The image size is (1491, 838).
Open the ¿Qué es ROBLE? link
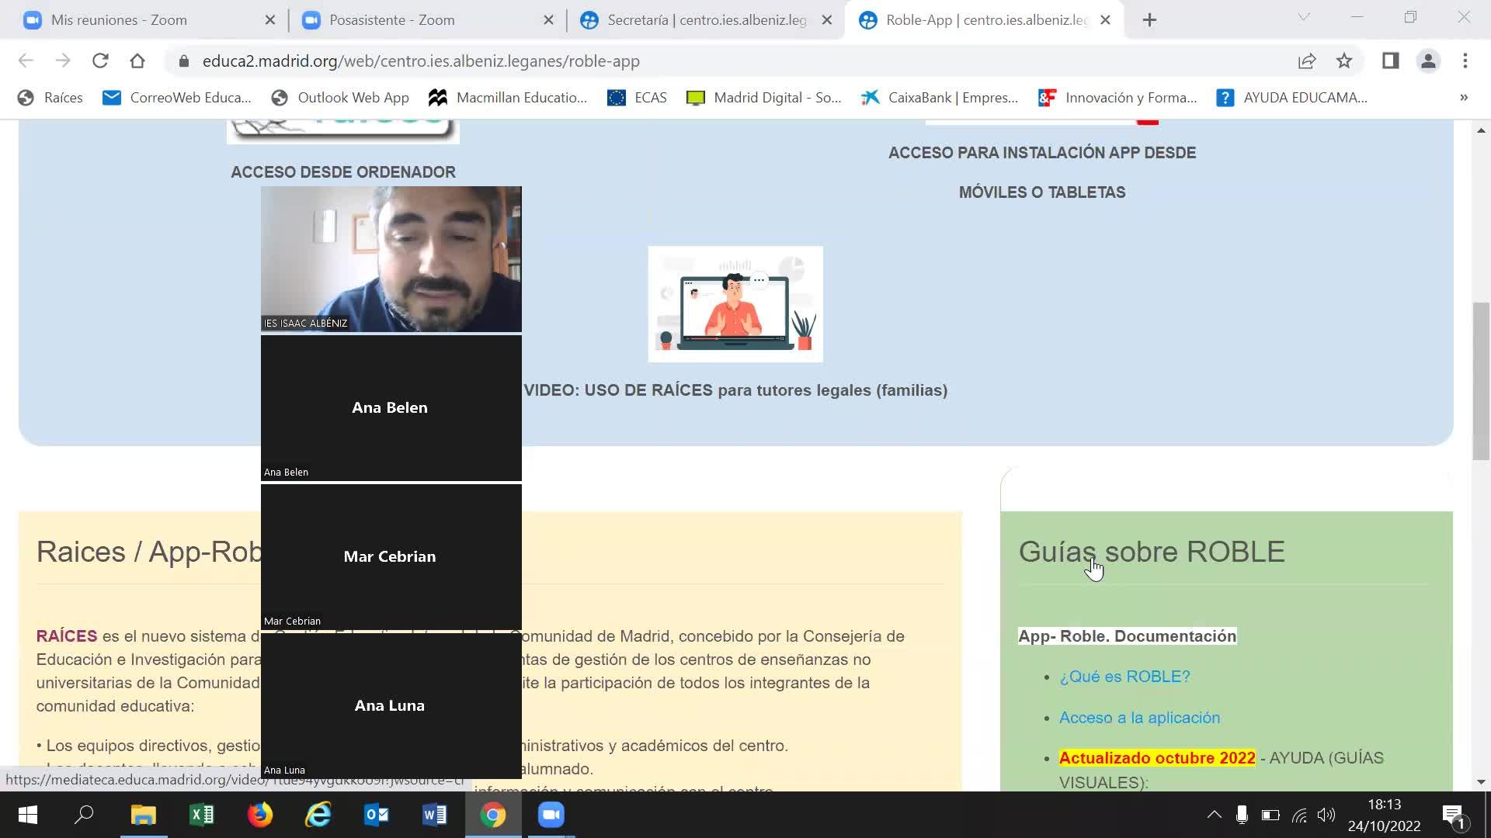[1124, 677]
